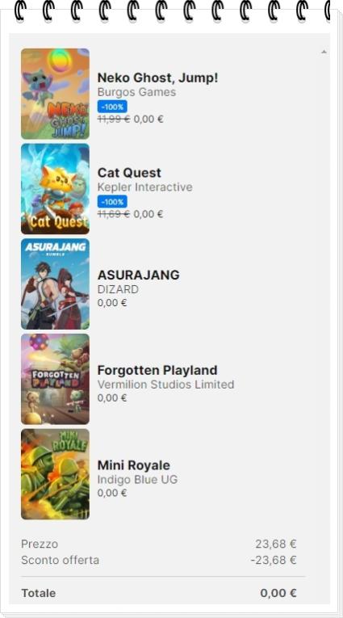The image size is (343, 618).
Task: Open the Mini Royale cover thumbnail
Action: tap(55, 474)
